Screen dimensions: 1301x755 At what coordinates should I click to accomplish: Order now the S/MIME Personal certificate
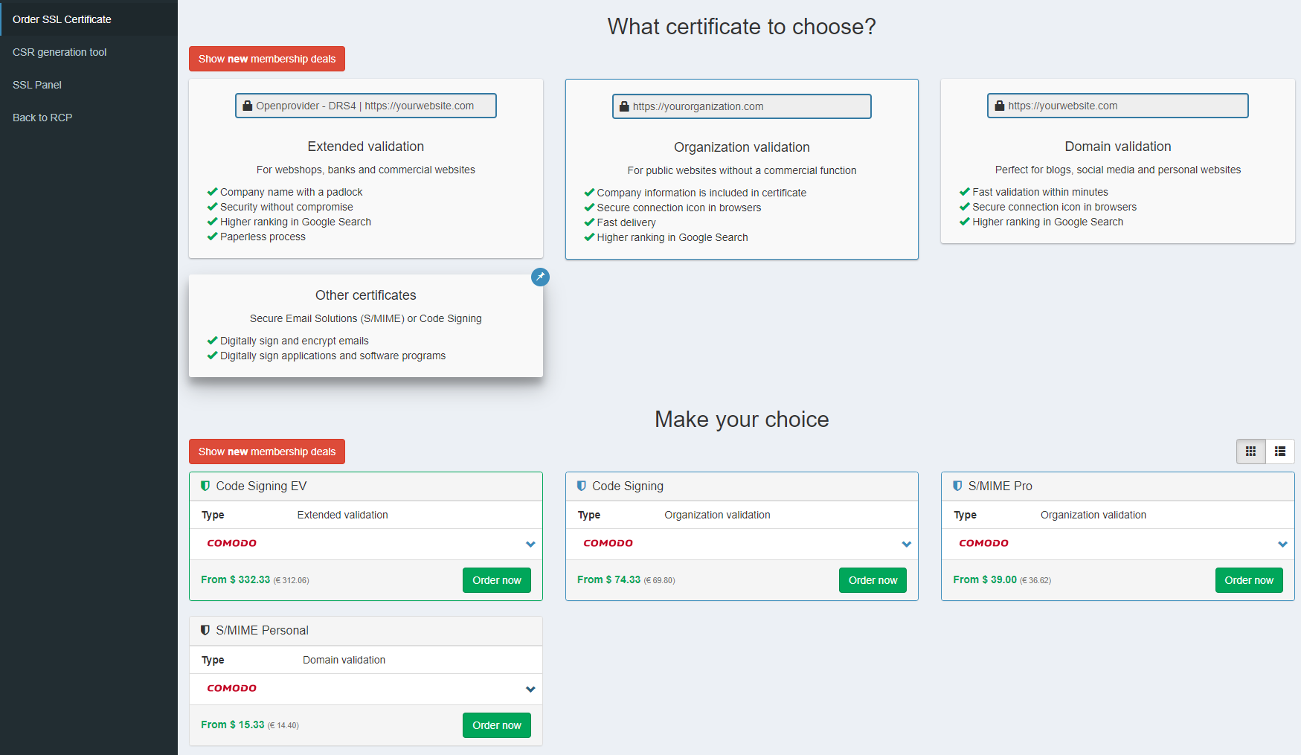click(x=496, y=725)
